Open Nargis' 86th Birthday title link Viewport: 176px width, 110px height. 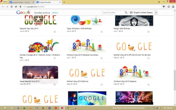(122, 28)
